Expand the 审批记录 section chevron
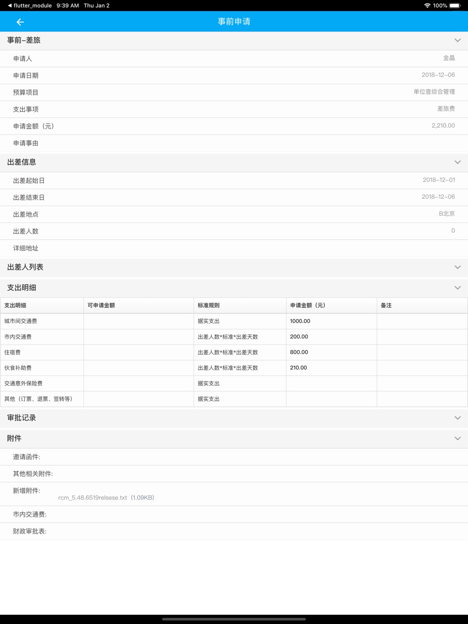Viewport: 468px width, 624px height. click(x=457, y=418)
